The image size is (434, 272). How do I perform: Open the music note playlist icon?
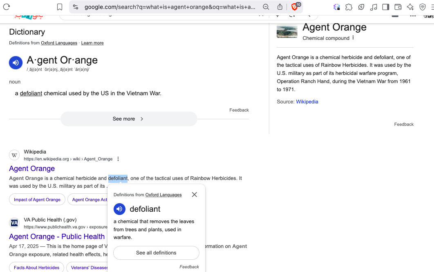point(374,7)
